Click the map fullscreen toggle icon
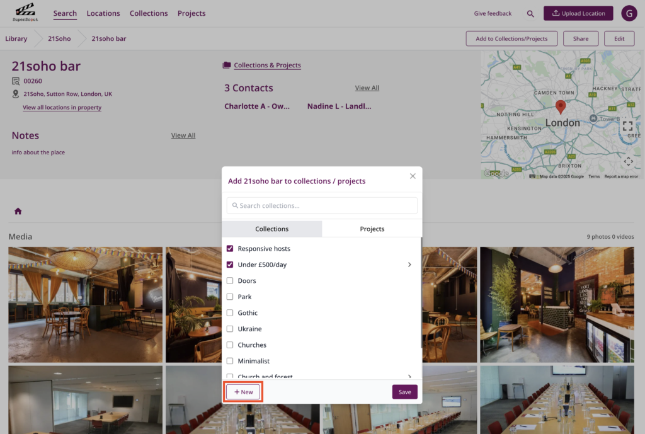645x434 pixels. tap(627, 126)
